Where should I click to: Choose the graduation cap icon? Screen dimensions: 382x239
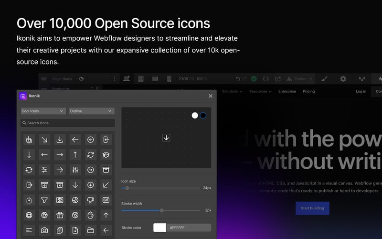(106, 155)
